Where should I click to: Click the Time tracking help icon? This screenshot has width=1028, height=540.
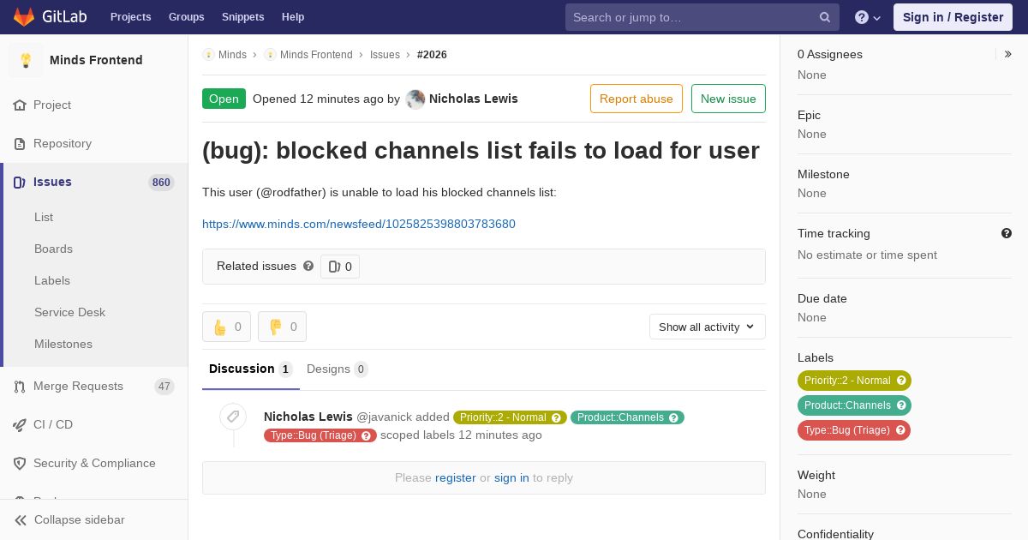point(1007,233)
